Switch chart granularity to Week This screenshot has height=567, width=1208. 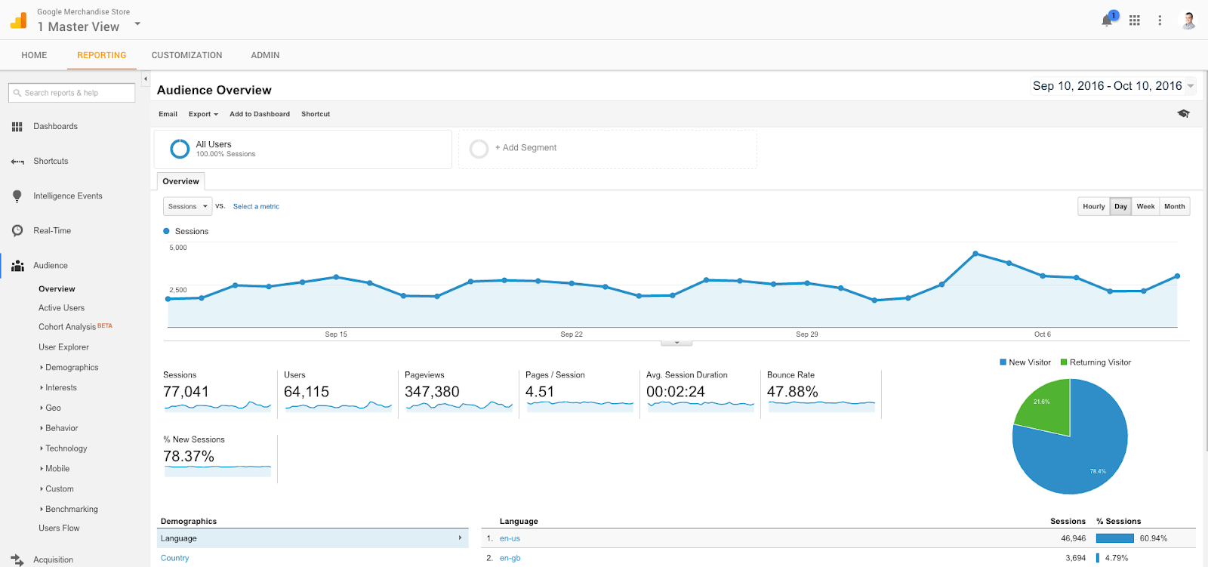[x=1145, y=207]
